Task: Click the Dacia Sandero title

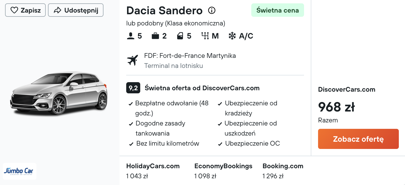Action: [x=164, y=11]
